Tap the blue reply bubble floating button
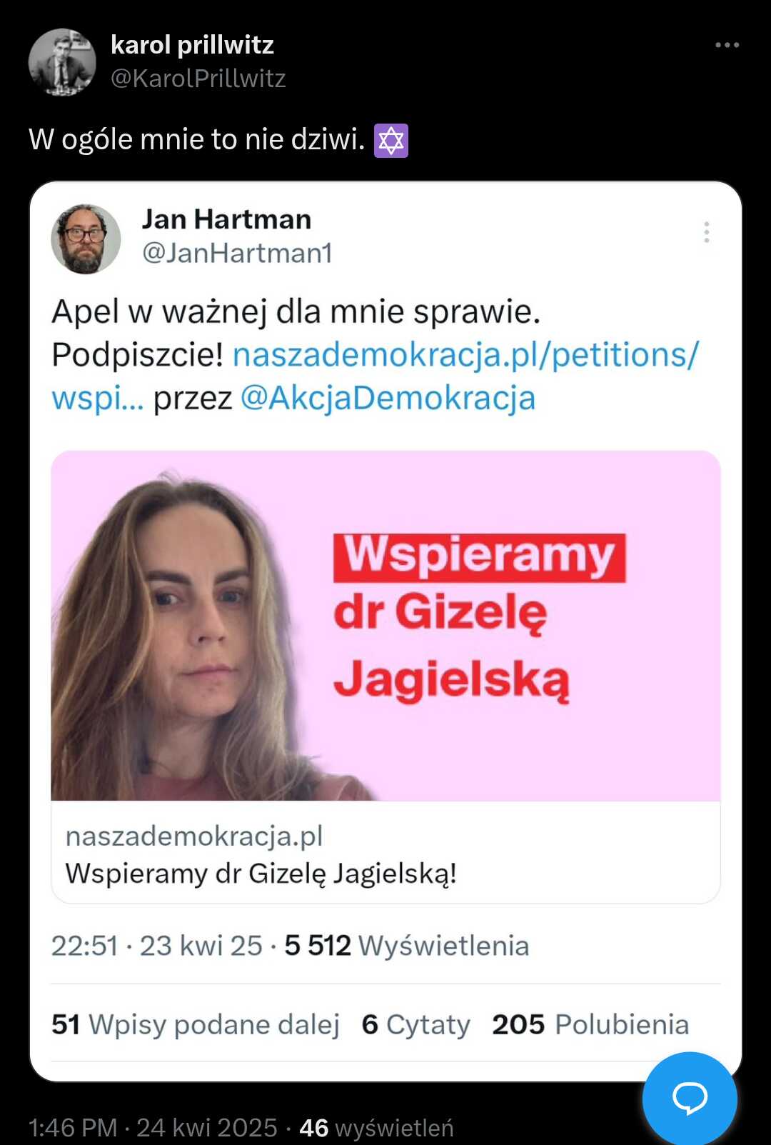This screenshot has width=771, height=1145. pyautogui.click(x=690, y=1098)
